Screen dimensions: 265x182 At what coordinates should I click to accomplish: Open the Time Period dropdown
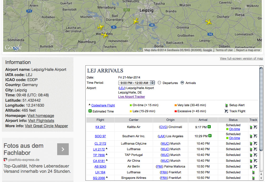click(x=136, y=83)
